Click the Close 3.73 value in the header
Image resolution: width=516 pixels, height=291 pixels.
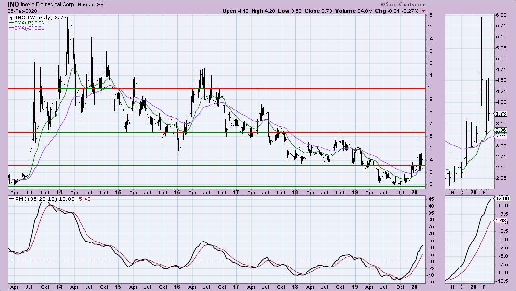tap(318, 11)
